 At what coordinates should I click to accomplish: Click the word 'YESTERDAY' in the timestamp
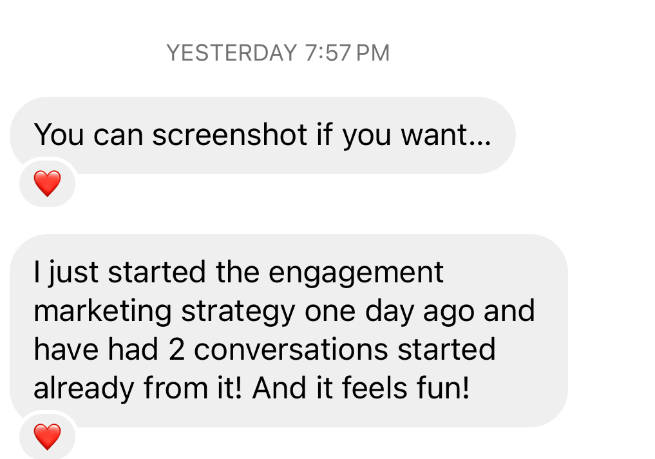tap(232, 53)
